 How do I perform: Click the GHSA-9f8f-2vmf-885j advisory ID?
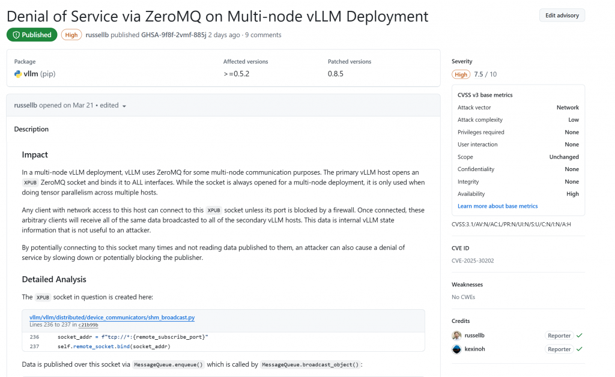coord(174,35)
